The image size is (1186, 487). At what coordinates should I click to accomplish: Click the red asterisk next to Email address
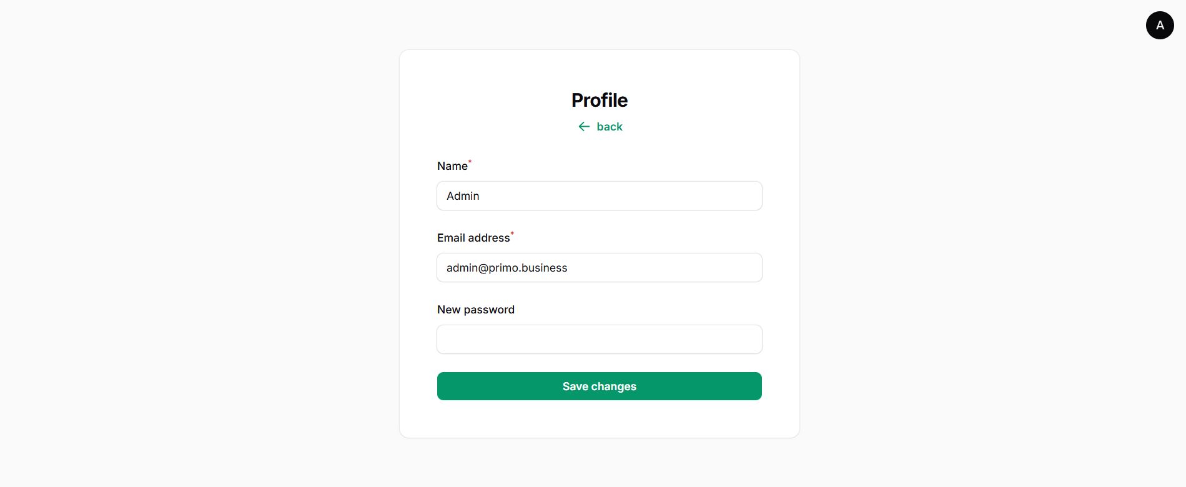point(513,234)
